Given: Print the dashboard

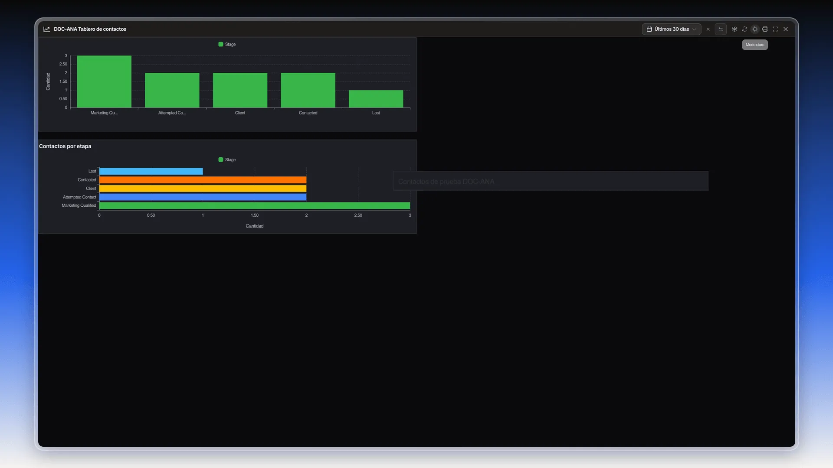Looking at the screenshot, I should 765,29.
